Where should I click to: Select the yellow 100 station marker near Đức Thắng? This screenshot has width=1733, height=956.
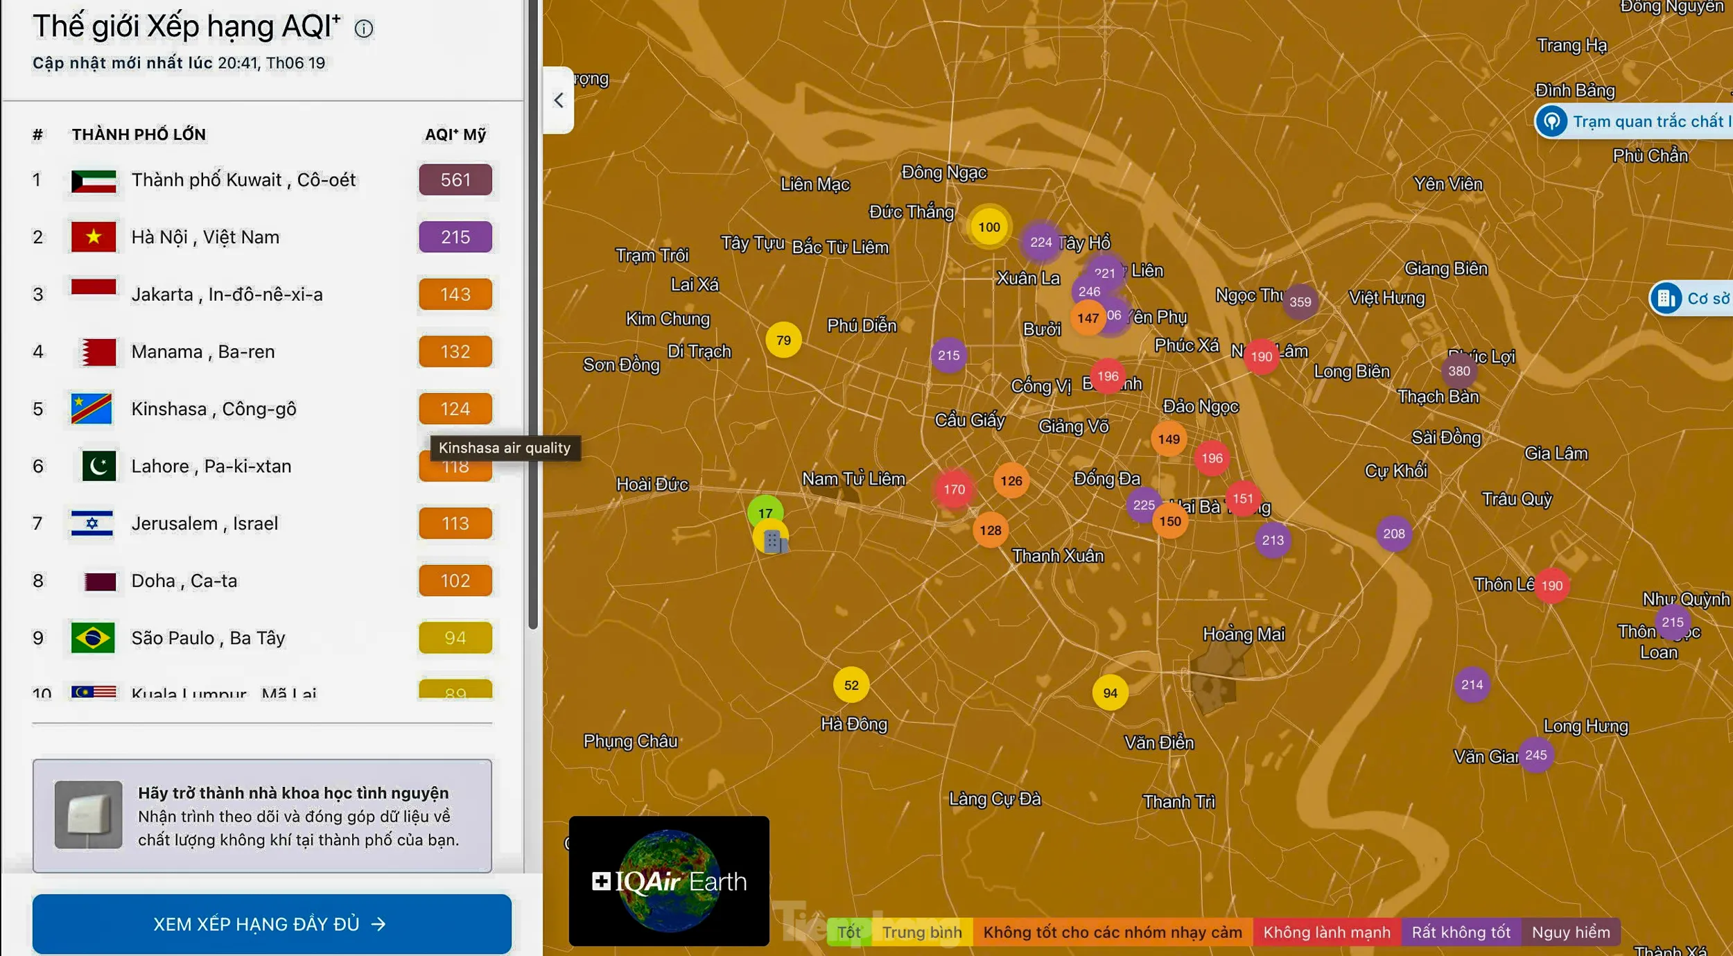(x=989, y=227)
